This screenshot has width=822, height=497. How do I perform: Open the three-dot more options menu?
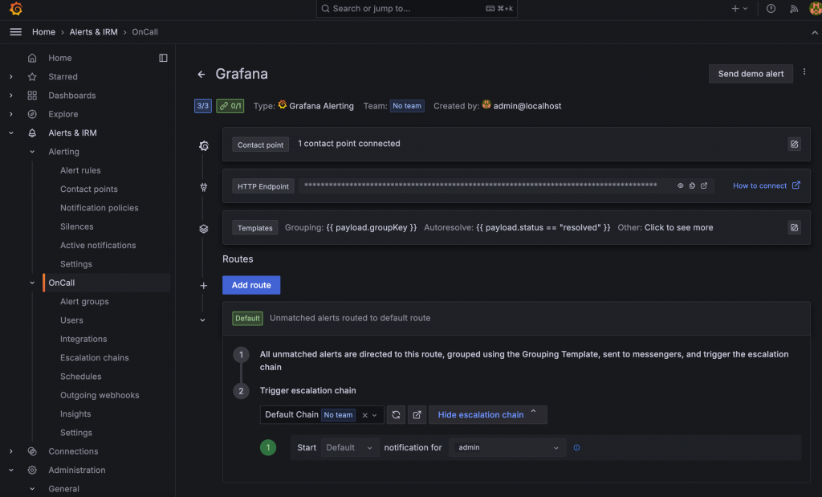point(804,71)
